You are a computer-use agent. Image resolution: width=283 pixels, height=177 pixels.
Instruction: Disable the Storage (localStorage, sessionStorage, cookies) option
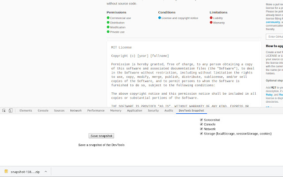202,134
